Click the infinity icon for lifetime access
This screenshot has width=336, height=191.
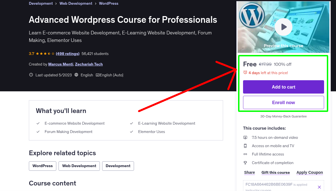pos(245,154)
